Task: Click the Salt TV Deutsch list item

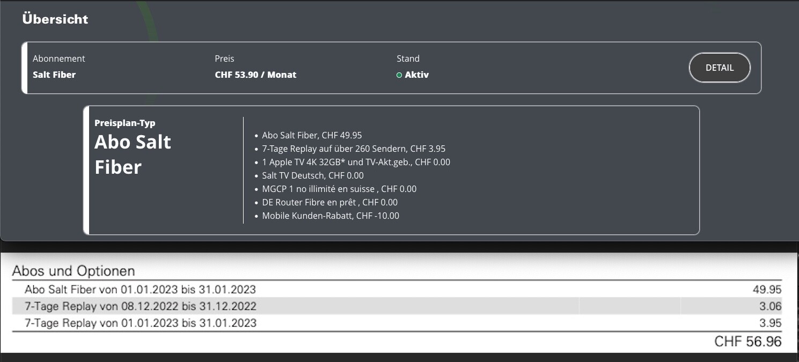Action: click(x=312, y=175)
